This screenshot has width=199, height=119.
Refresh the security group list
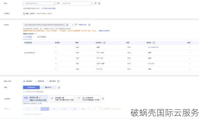point(76,25)
